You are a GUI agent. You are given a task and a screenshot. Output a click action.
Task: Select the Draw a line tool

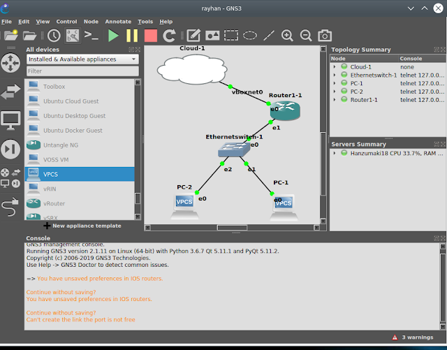[269, 36]
